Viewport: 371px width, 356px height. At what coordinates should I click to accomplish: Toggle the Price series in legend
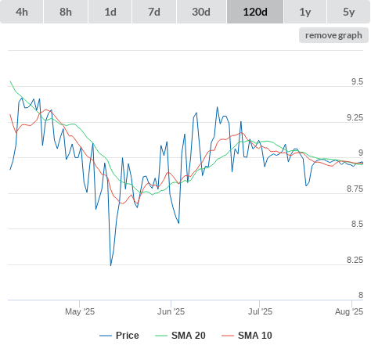119,336
